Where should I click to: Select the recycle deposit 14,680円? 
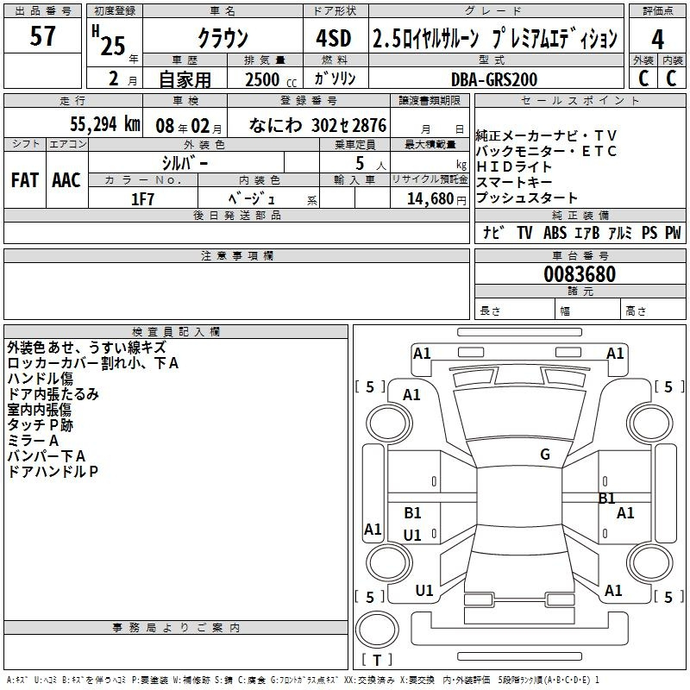pos(436,199)
